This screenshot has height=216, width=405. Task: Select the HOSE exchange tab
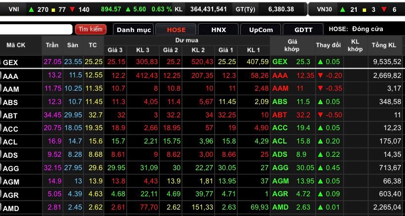(176, 30)
